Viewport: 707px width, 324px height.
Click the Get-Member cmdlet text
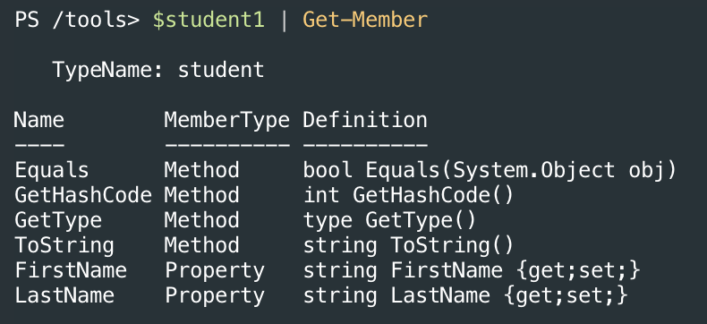tap(365, 21)
